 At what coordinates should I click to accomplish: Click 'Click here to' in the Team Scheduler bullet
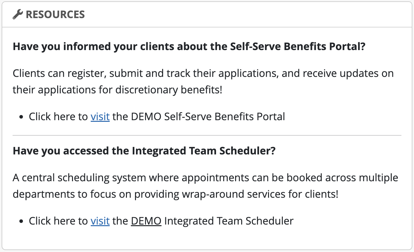pos(58,221)
